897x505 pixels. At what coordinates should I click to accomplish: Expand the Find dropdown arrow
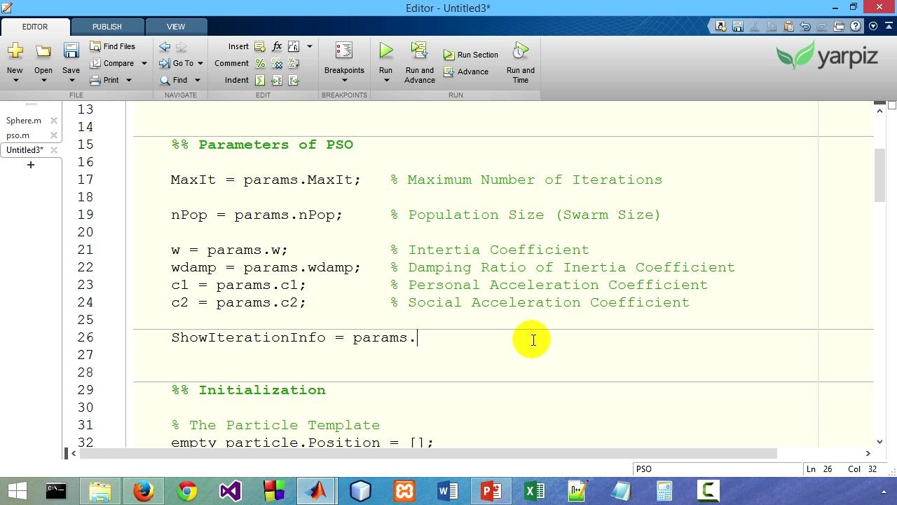tap(197, 80)
